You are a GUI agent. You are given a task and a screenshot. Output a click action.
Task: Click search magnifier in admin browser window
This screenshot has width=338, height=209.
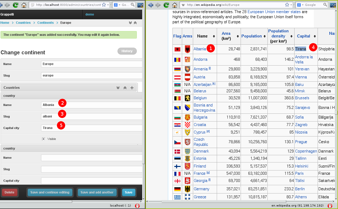coord(133,5)
